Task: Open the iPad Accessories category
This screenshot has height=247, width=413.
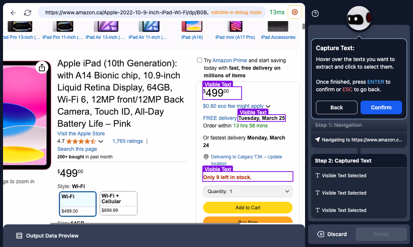Action: 278,37
